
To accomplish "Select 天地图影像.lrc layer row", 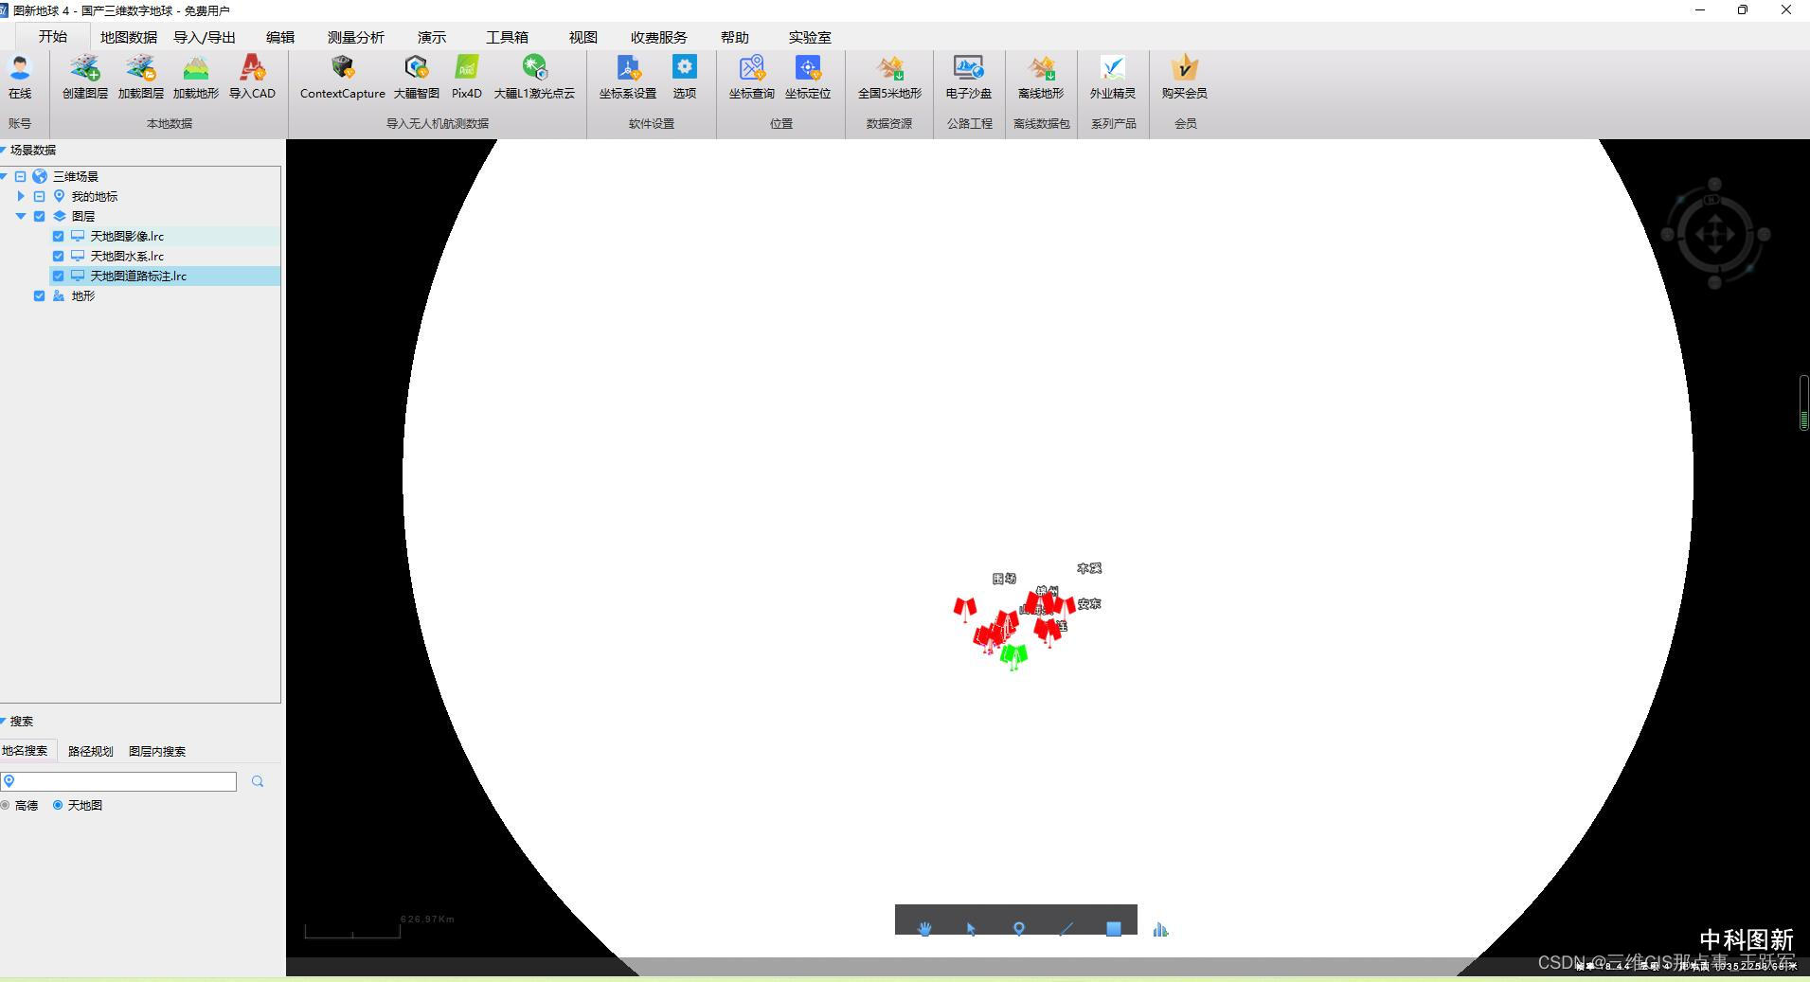I will tap(165, 236).
